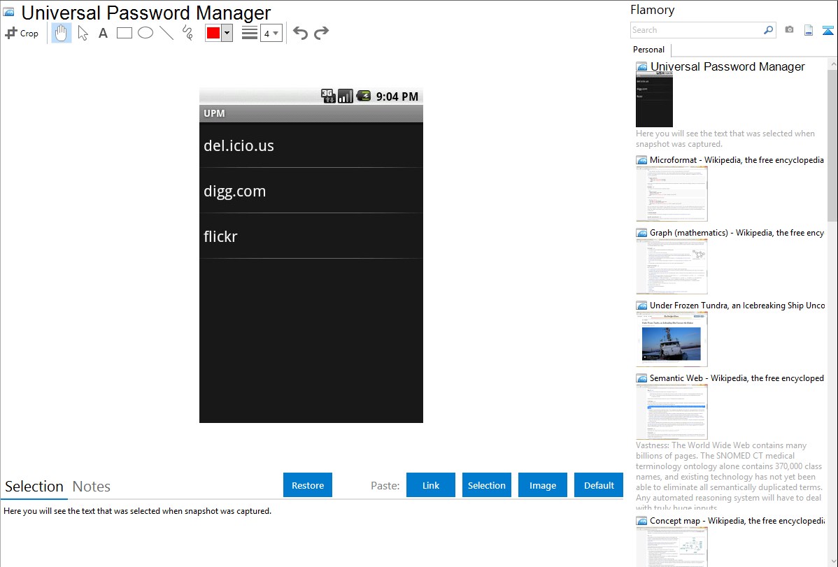Open the line thickness dropdown
Screen dimensions: 838x567
pos(271,33)
